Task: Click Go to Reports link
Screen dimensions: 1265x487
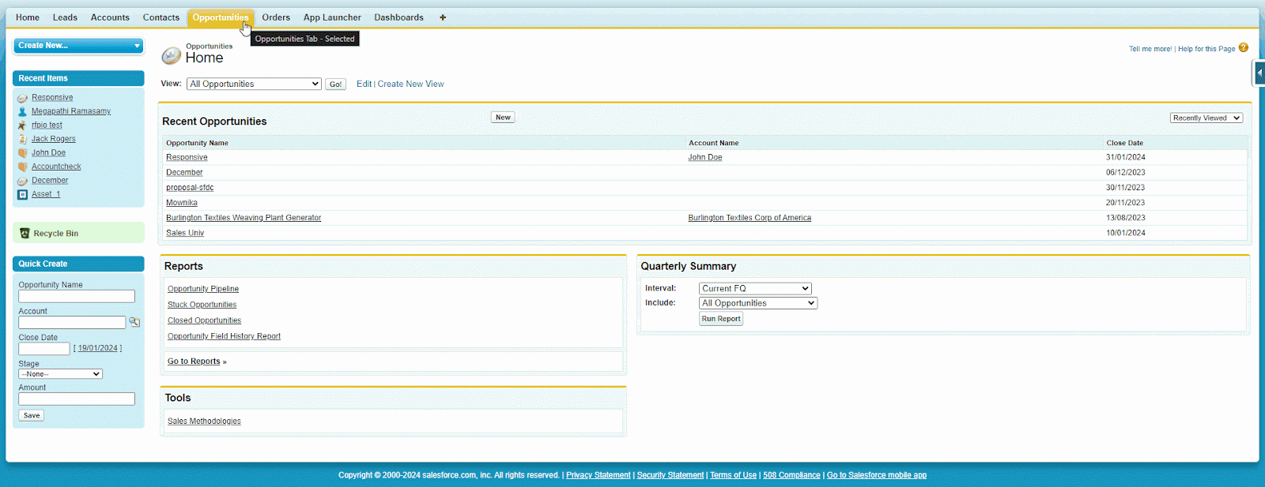Action: 194,362
